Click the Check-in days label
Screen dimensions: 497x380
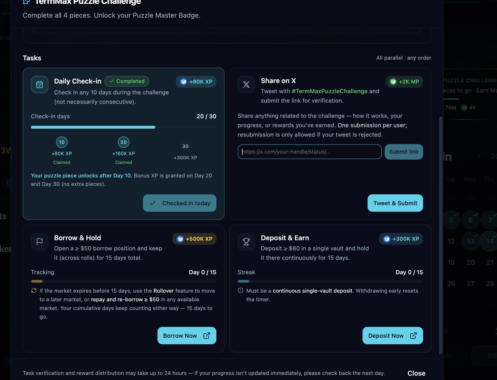(x=51, y=116)
